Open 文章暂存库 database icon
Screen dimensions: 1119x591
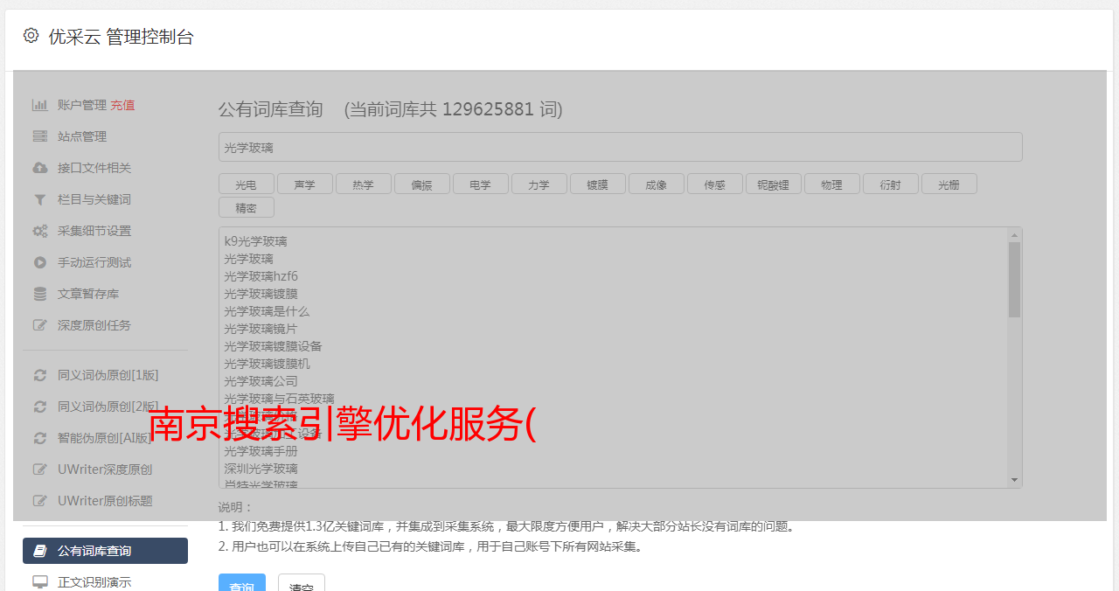tap(40, 294)
